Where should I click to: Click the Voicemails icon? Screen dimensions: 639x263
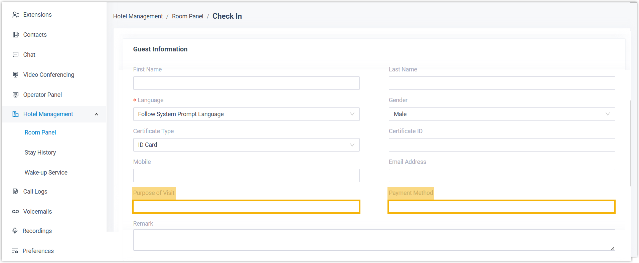coord(15,212)
